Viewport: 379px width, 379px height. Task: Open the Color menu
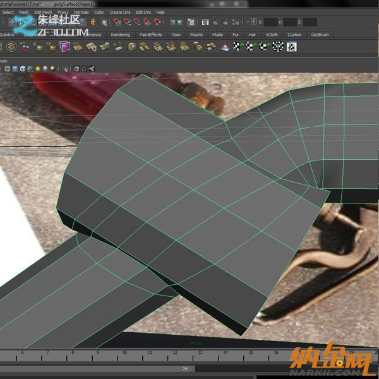tap(99, 13)
